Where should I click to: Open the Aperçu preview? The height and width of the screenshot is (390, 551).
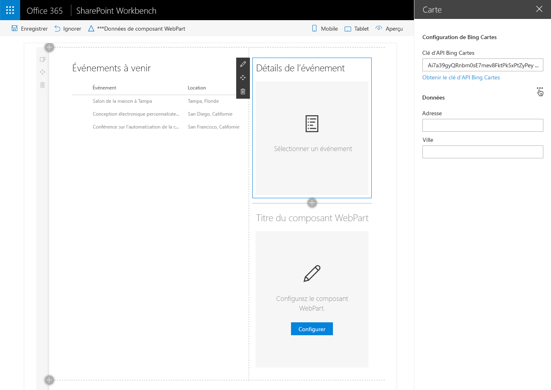pyautogui.click(x=389, y=29)
